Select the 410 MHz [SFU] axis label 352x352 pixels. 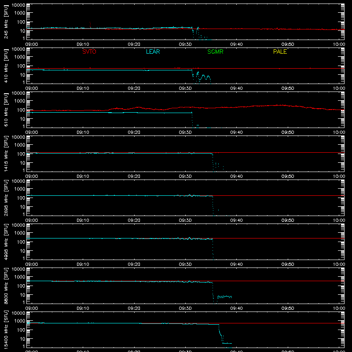click(x=6, y=66)
